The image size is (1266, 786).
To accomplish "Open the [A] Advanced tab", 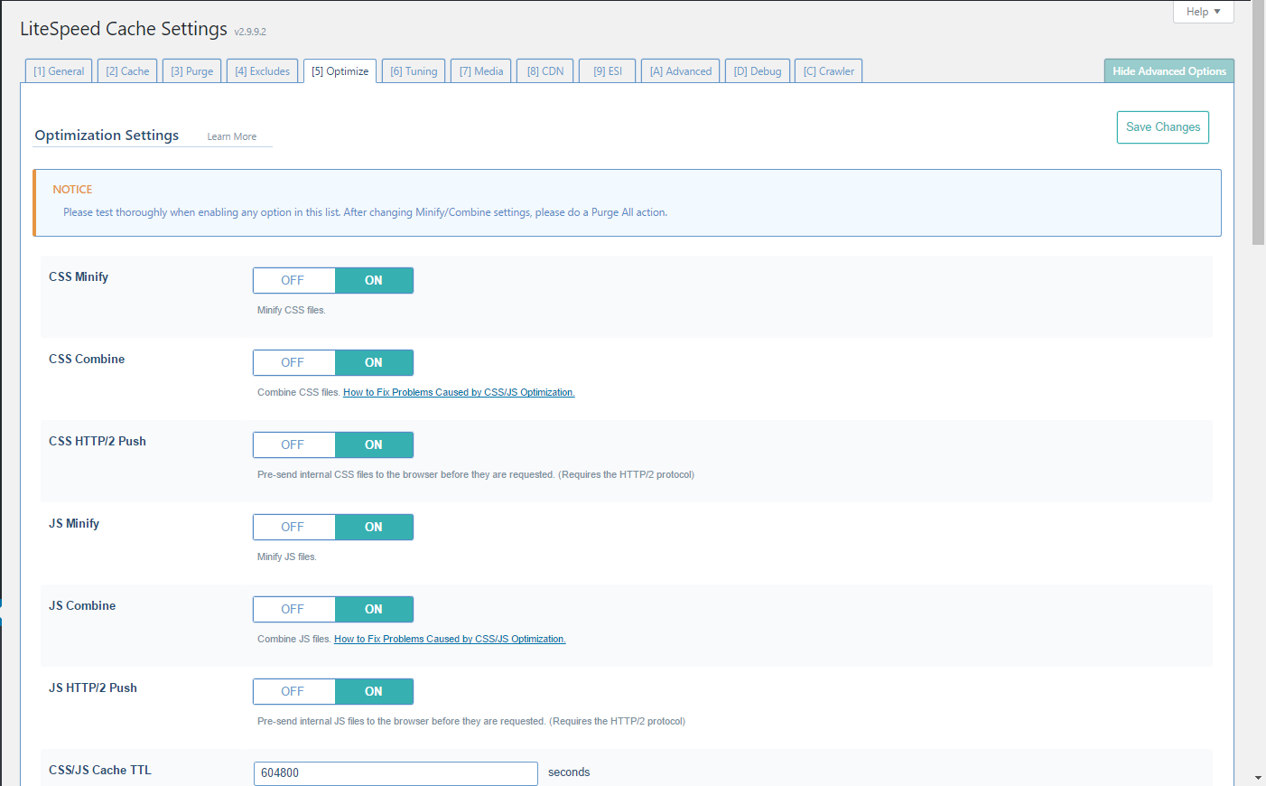I will tap(681, 71).
